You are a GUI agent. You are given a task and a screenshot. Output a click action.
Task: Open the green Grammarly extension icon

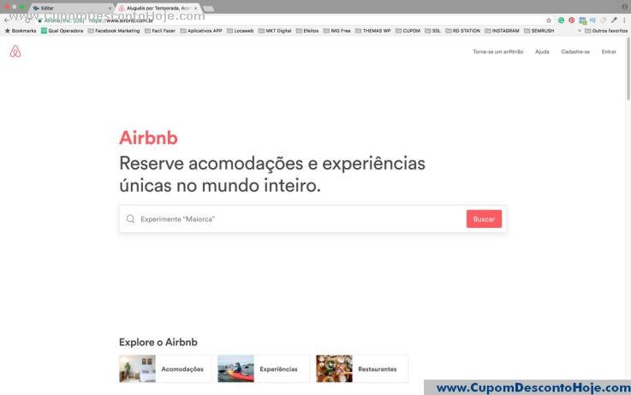[561, 20]
